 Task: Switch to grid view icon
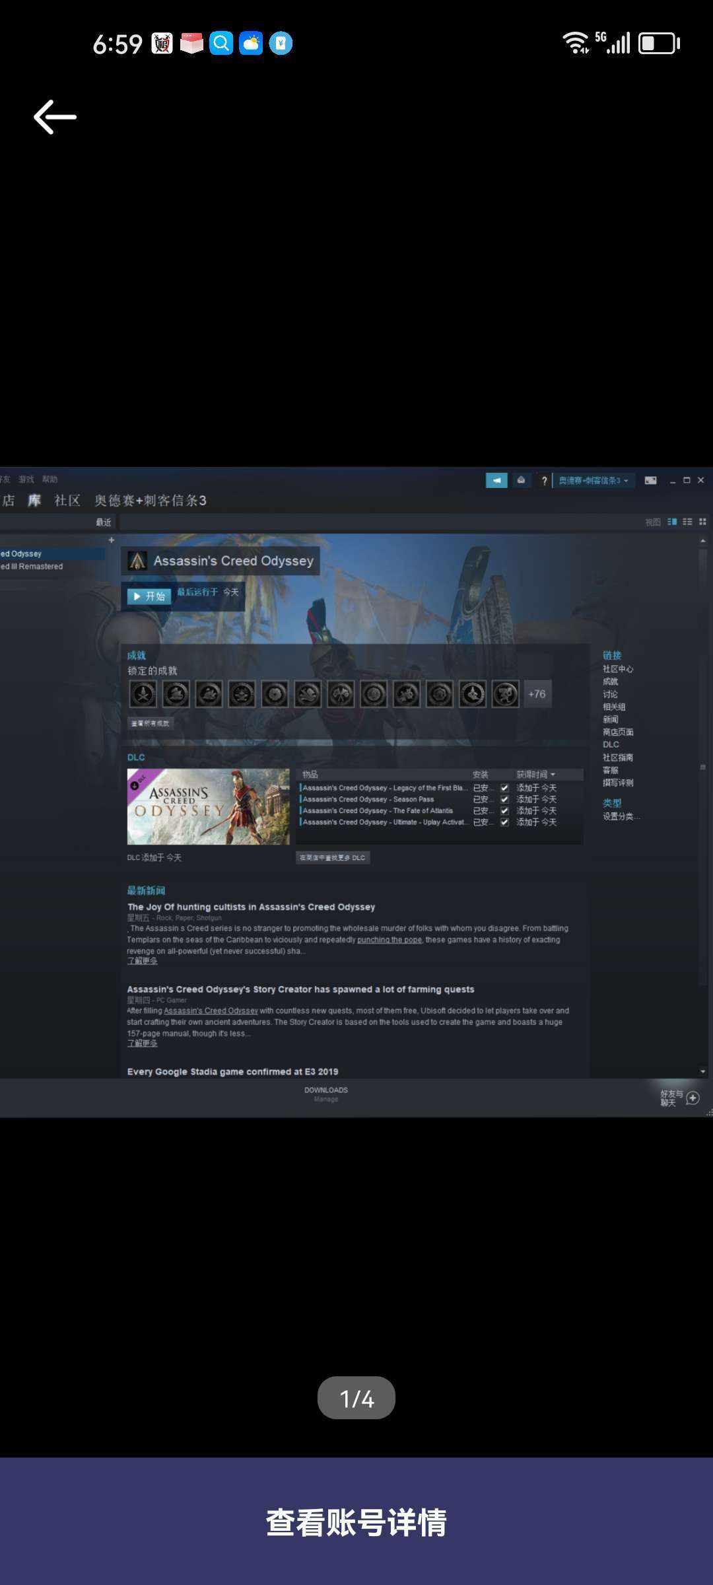[702, 522]
